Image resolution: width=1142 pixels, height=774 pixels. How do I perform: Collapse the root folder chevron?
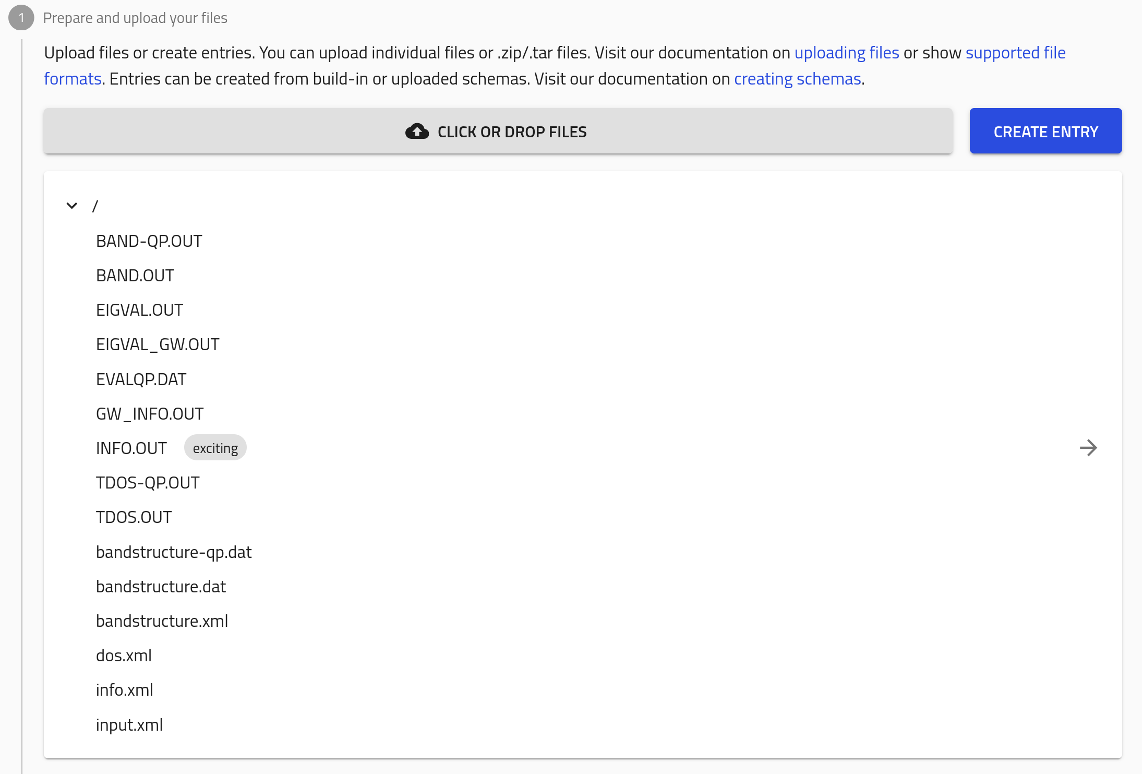tap(72, 206)
